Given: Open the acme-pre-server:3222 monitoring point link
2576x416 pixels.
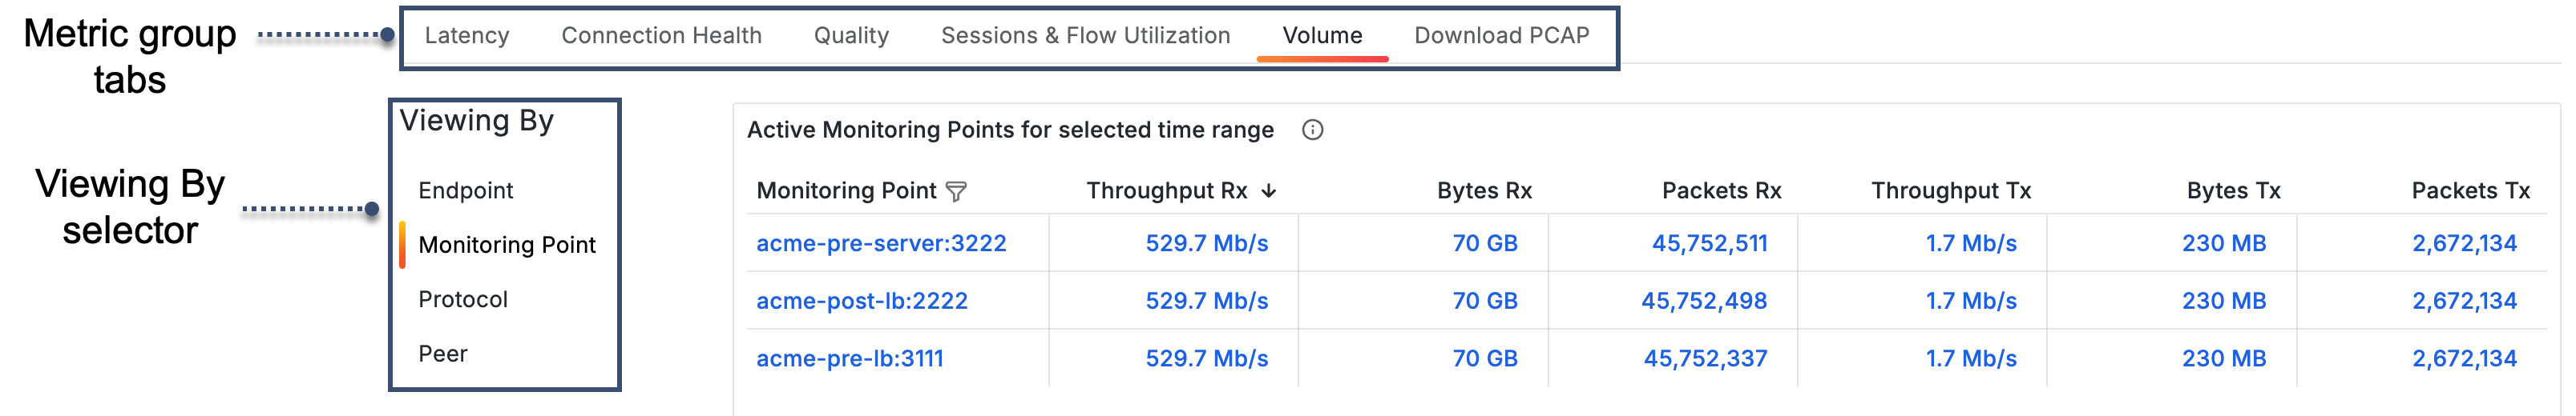Looking at the screenshot, I should (881, 243).
